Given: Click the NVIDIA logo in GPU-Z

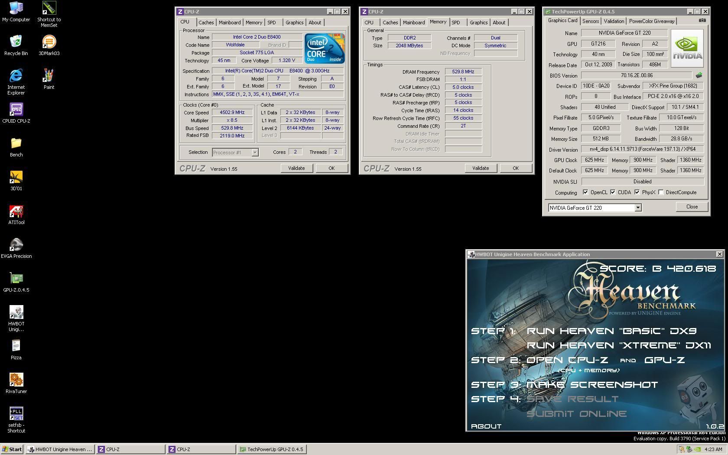Looking at the screenshot, I should pos(687,48).
